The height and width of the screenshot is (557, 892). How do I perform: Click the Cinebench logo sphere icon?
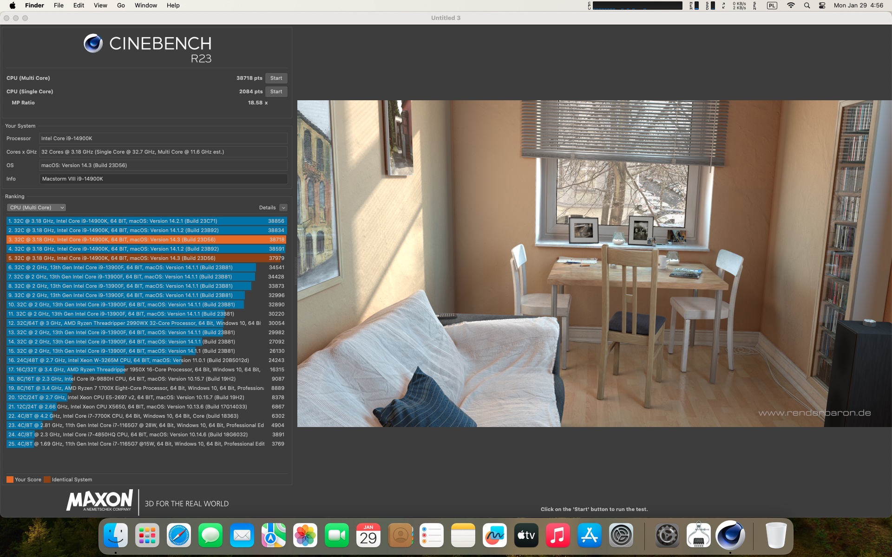click(x=93, y=43)
